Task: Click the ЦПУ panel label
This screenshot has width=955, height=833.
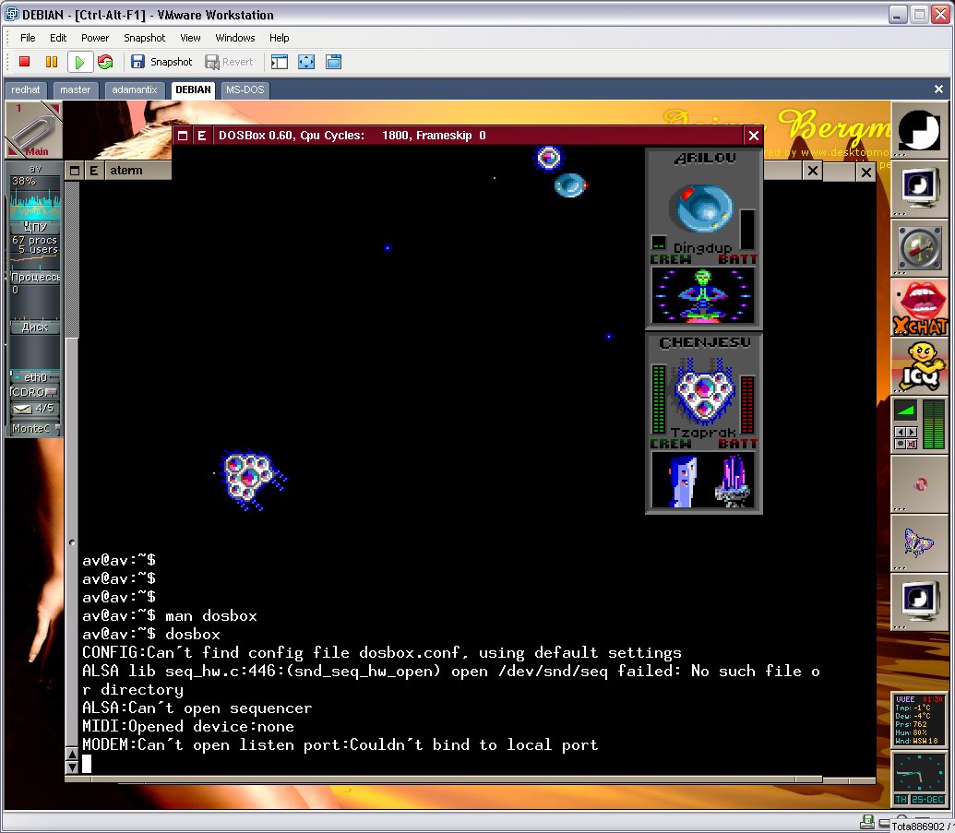Action: [x=35, y=227]
